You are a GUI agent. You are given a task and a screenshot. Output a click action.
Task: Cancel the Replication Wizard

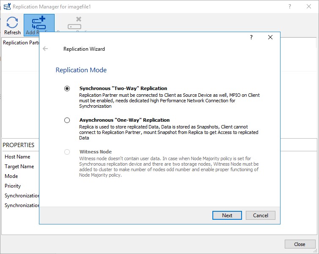[261, 215]
